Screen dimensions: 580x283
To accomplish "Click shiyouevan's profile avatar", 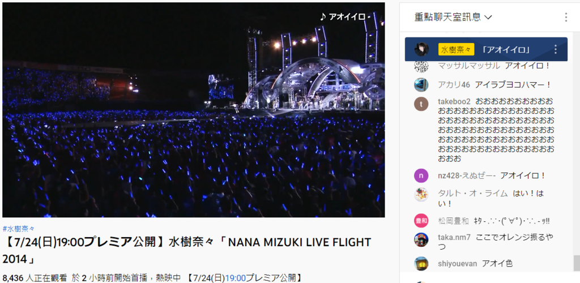I will [421, 263].
